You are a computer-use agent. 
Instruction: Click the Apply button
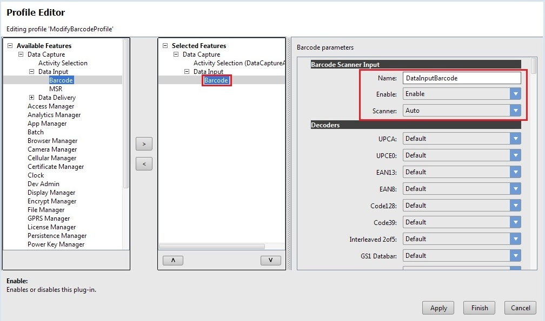(438, 308)
